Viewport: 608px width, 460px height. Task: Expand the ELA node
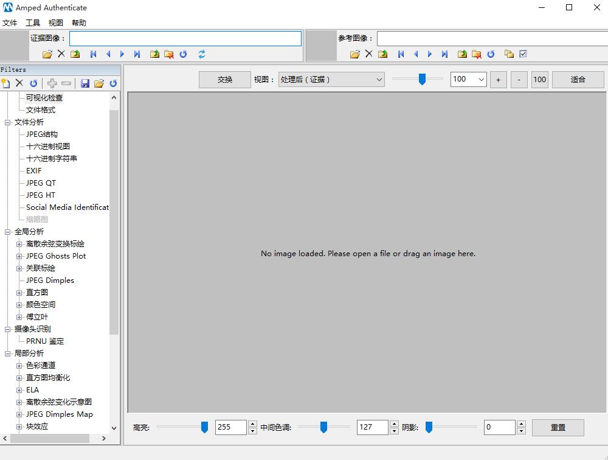[x=19, y=390]
